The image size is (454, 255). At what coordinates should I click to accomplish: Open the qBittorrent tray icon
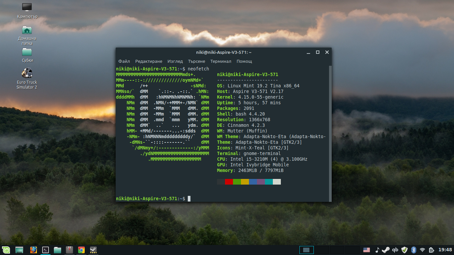[395, 250]
